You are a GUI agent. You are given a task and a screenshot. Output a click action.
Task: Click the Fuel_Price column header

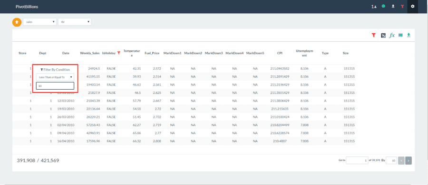152,53
